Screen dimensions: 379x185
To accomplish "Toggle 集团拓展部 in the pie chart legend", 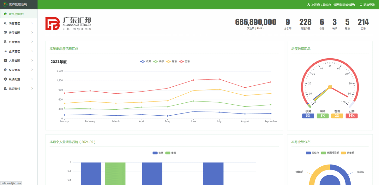I will 330,153.
